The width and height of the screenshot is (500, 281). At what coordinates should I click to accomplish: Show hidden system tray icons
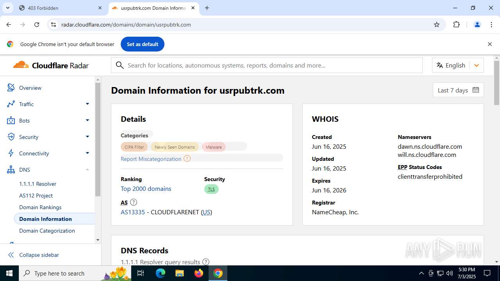click(421, 273)
